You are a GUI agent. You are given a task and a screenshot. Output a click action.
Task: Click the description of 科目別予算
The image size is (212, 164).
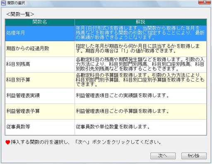(x=141, y=80)
